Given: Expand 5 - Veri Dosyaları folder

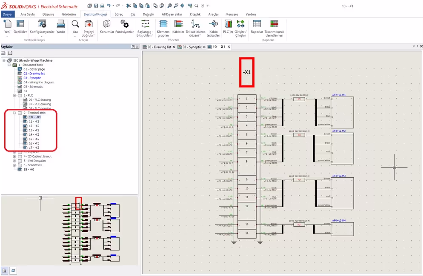Looking at the screenshot, I should pos(14,161).
